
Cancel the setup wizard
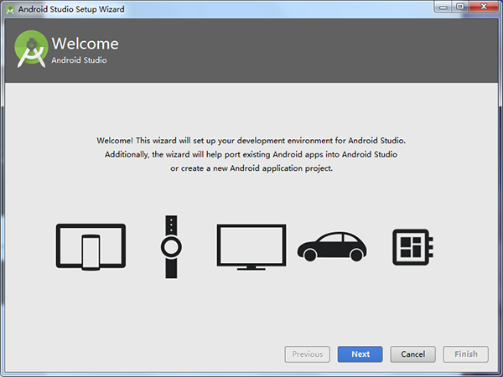(x=413, y=354)
